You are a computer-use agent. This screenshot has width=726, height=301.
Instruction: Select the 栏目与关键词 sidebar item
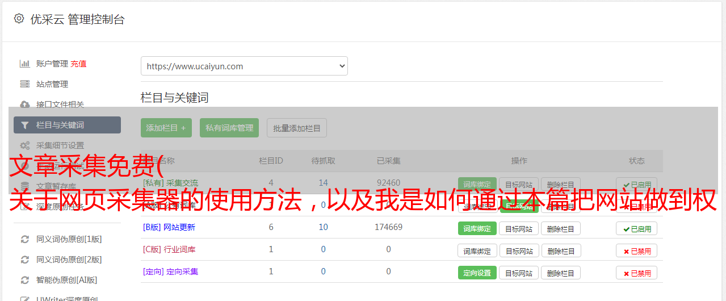67,125
